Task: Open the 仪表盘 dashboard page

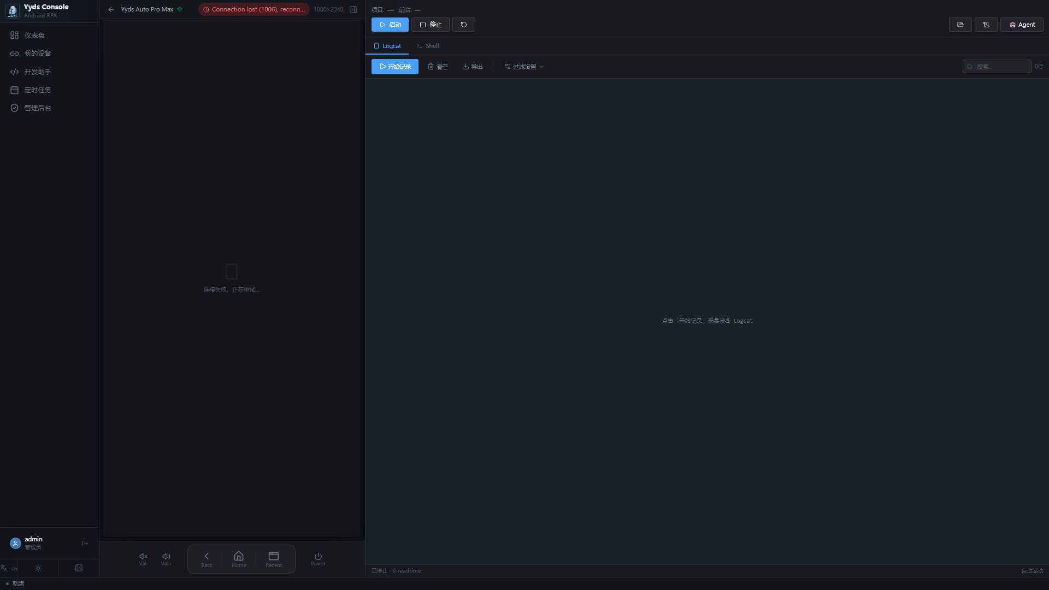Action: pyautogui.click(x=49, y=35)
